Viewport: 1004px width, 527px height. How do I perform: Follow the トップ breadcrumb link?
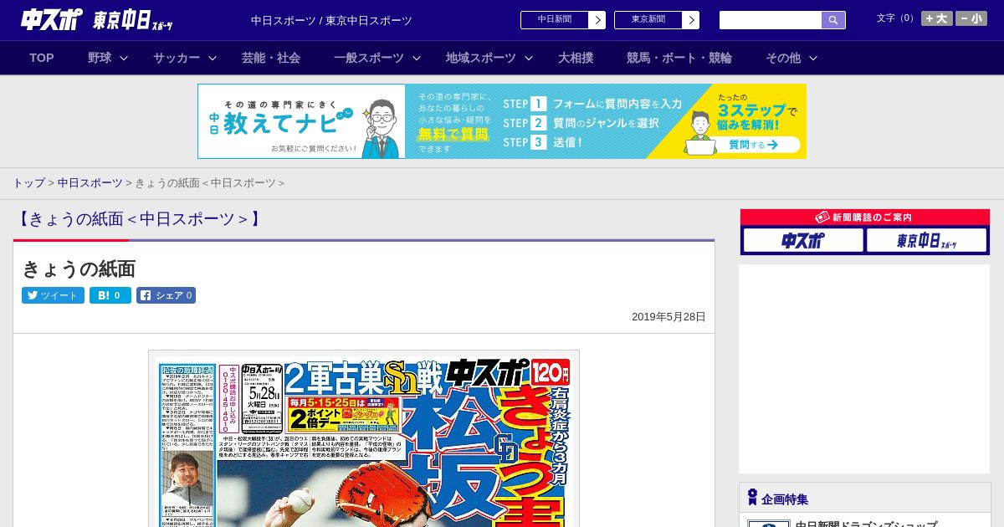(x=28, y=182)
